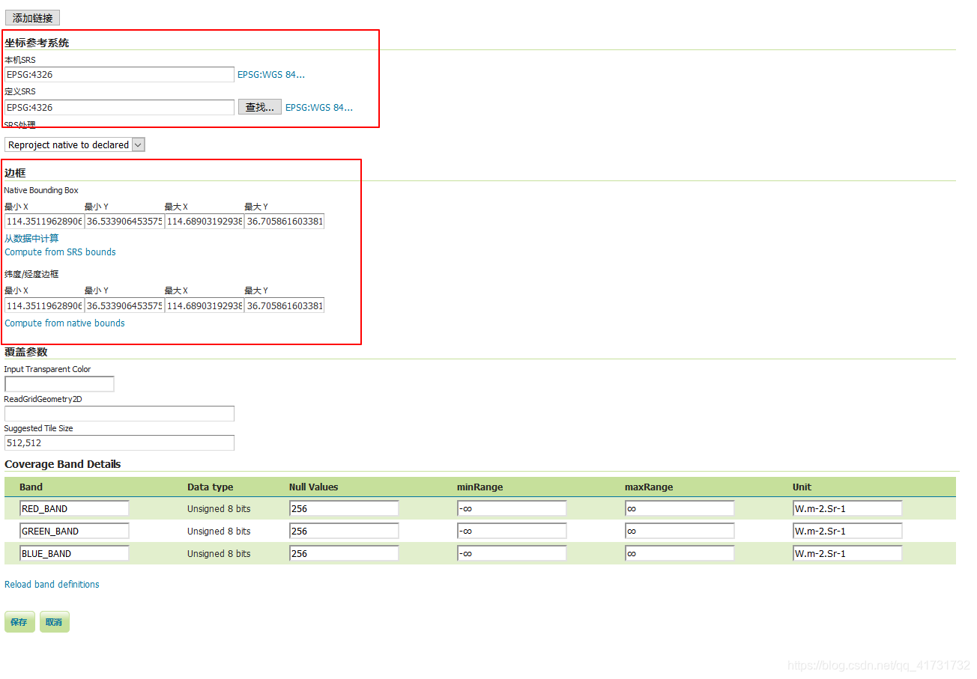Click the 'Data type' column header
Image resolution: width=977 pixels, height=679 pixels.
point(210,487)
